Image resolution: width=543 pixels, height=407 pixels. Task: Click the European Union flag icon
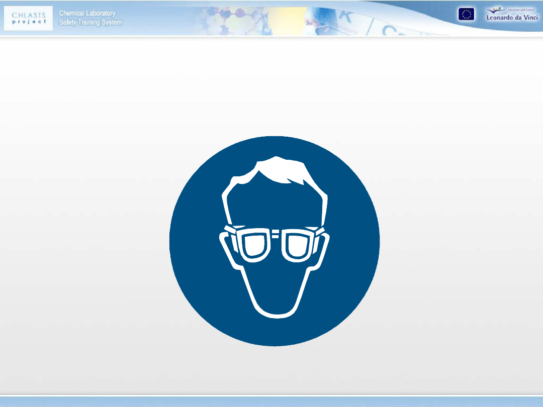coord(466,15)
